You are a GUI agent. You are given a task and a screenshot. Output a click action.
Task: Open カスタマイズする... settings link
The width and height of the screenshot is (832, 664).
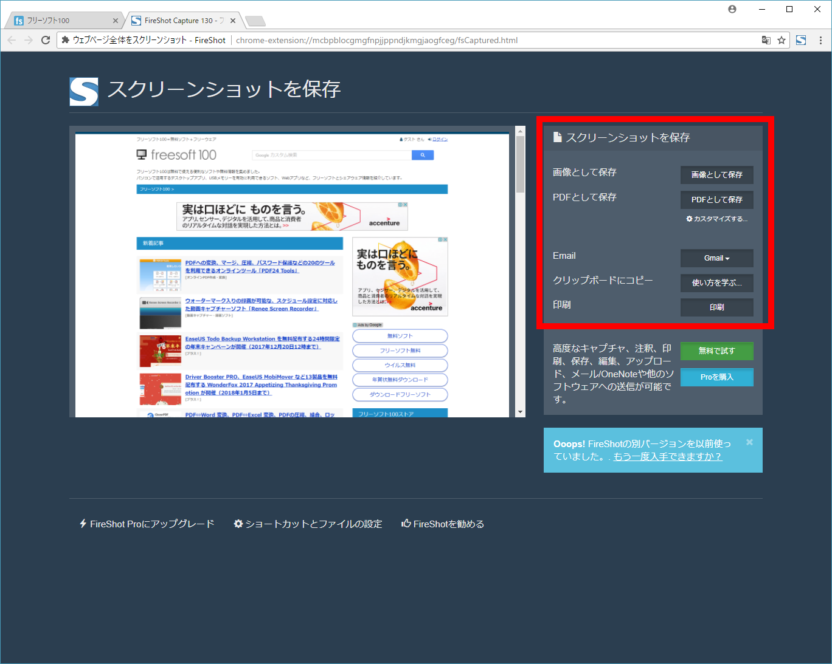(717, 219)
